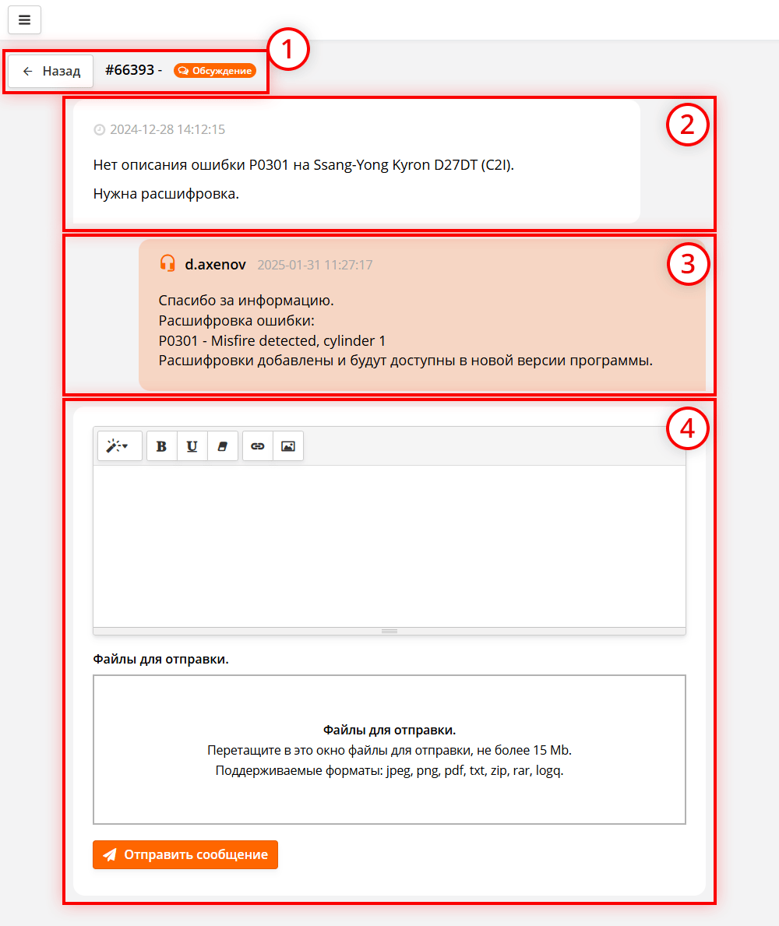779x926 pixels.
Task: Click the orange headset support icon
Action: (167, 263)
